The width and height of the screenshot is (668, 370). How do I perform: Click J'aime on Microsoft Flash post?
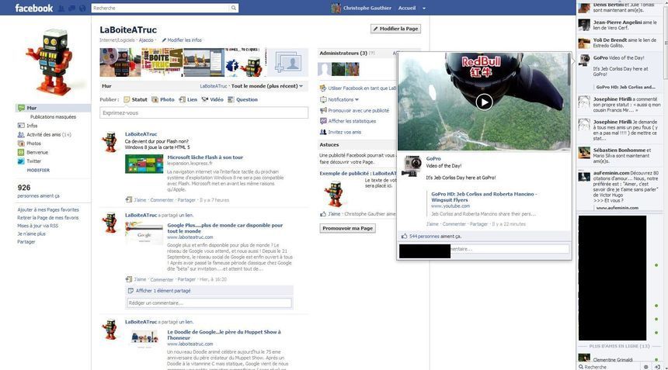(x=140, y=200)
